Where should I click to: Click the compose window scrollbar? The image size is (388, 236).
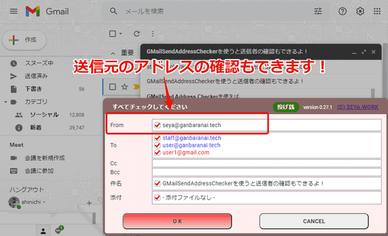point(373,93)
